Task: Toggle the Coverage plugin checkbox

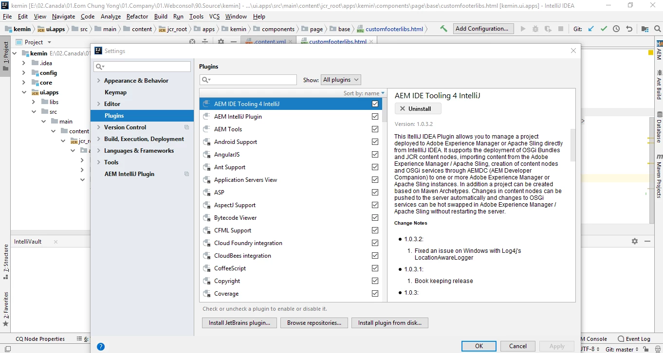Action: click(x=375, y=294)
